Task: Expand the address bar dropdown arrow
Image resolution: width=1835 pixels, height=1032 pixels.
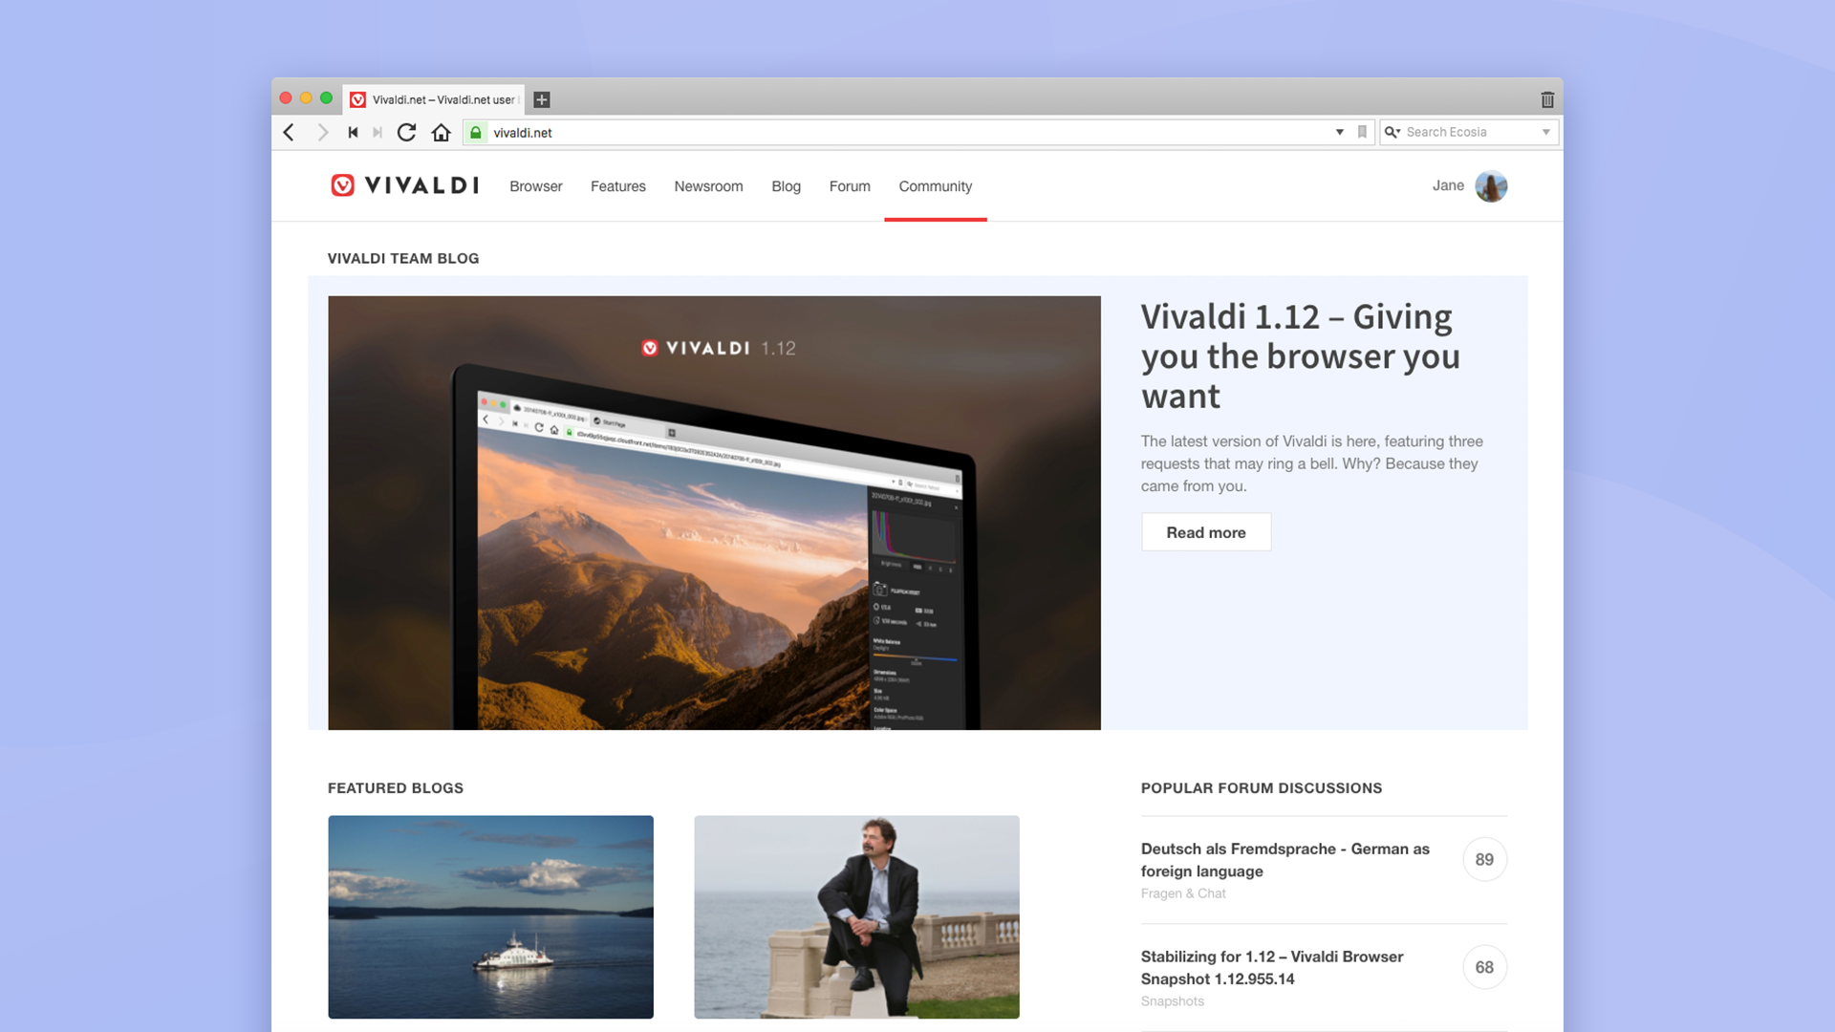Action: tap(1340, 132)
